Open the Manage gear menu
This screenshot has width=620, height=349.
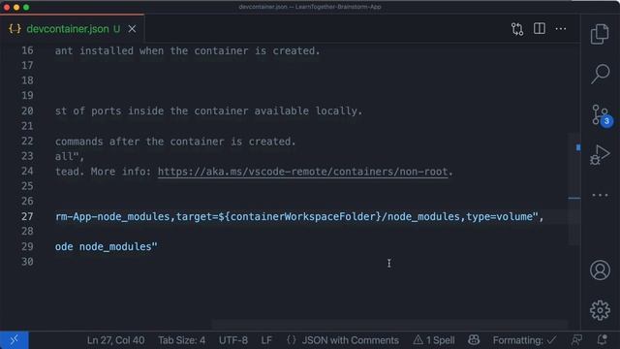click(600, 310)
